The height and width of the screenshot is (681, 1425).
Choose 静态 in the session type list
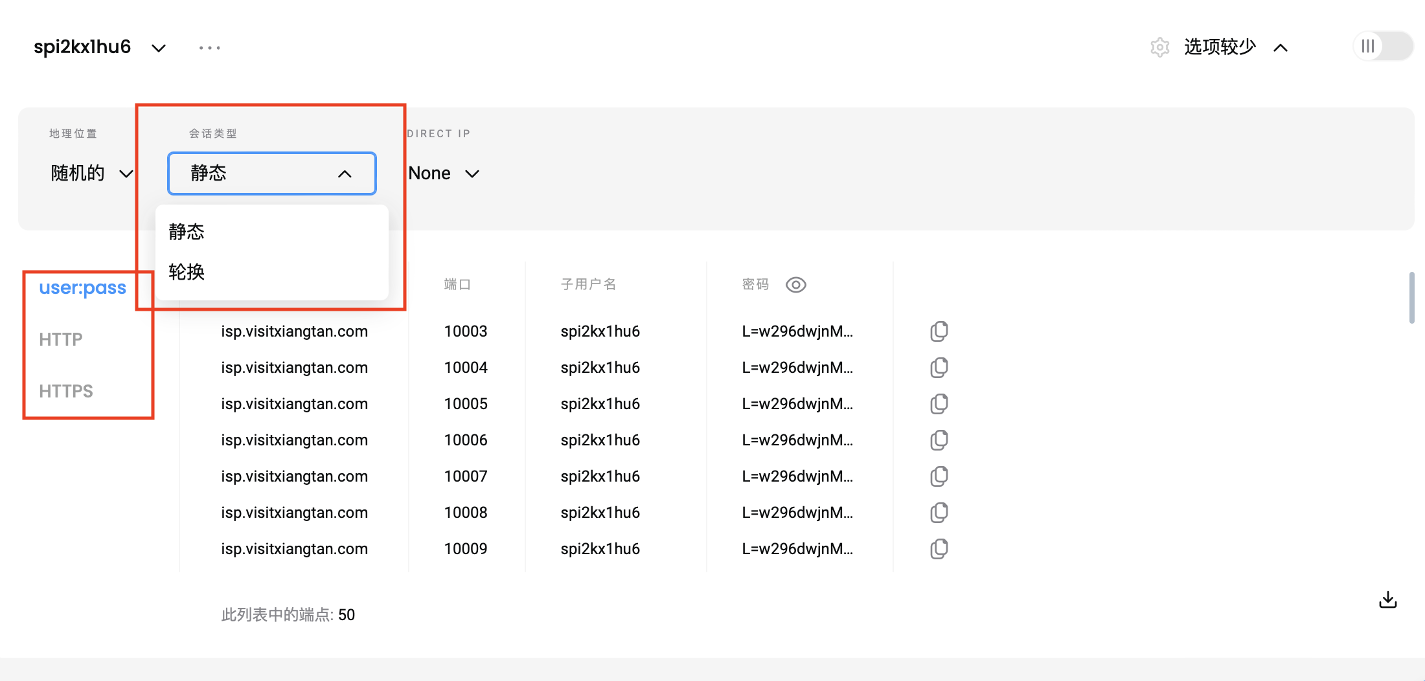coord(272,232)
